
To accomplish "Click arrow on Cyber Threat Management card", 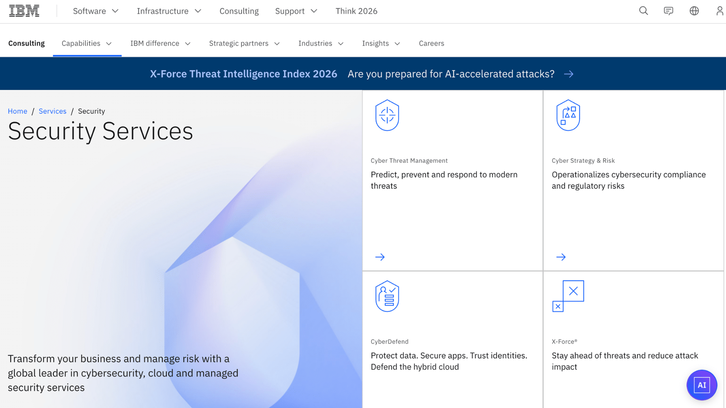I will click(380, 257).
